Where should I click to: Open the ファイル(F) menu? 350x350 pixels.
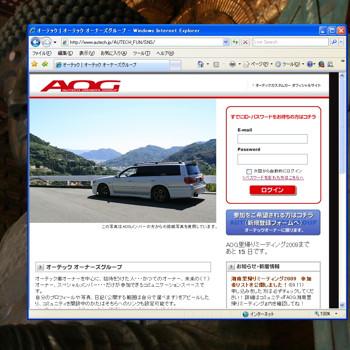click(x=42, y=53)
